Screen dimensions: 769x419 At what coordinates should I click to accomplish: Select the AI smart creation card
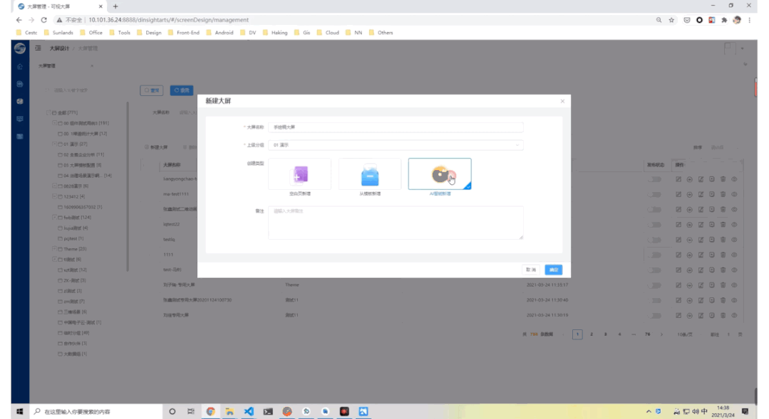coord(439,174)
